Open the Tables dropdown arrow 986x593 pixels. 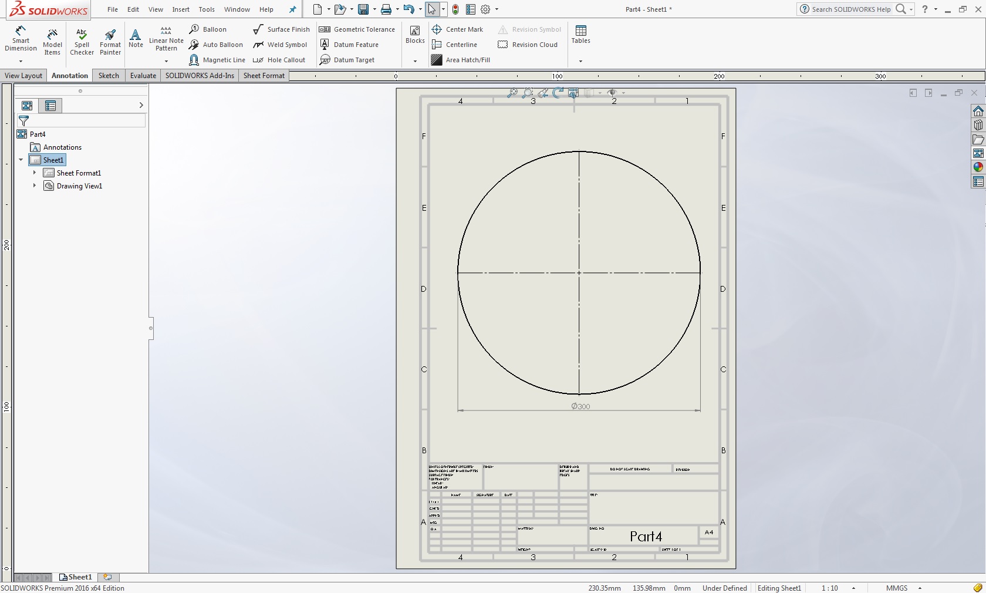click(580, 61)
